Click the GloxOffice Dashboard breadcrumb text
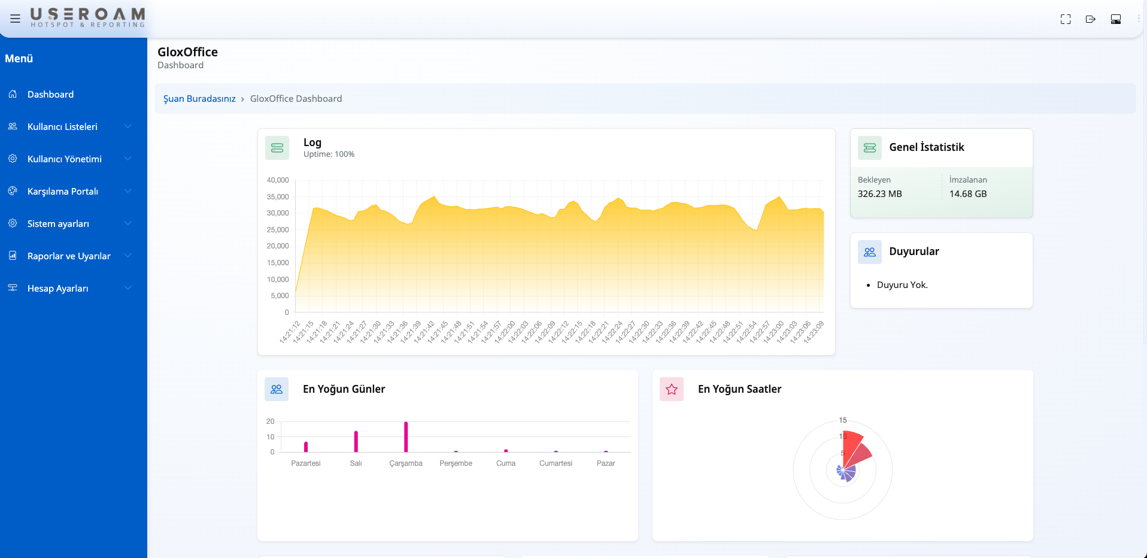The image size is (1147, 558). pos(296,99)
